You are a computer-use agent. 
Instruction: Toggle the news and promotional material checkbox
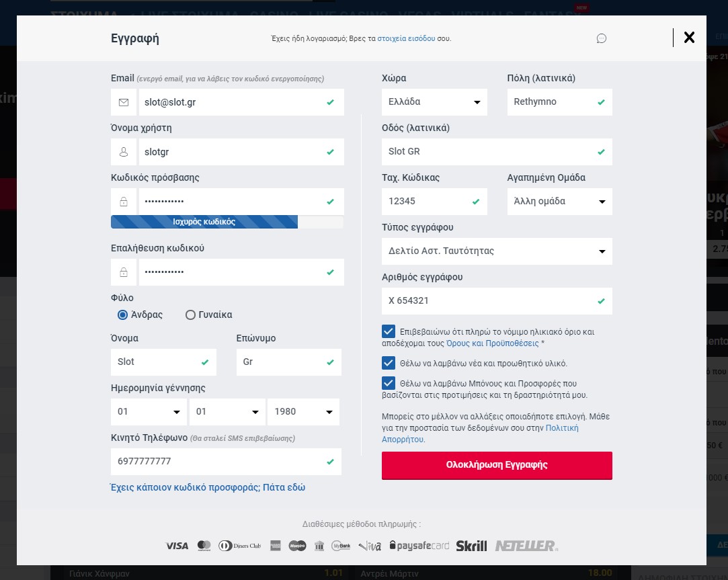click(388, 363)
